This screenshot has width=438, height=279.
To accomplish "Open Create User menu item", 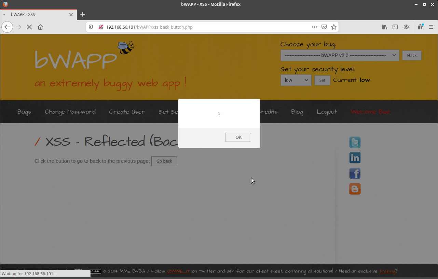I will [127, 112].
